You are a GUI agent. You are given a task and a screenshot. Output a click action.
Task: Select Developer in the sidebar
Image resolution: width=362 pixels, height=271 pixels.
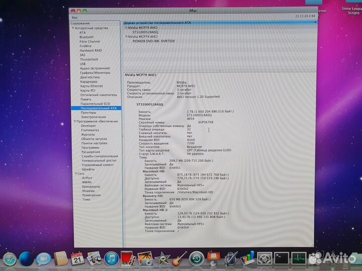pyautogui.click(x=88, y=126)
